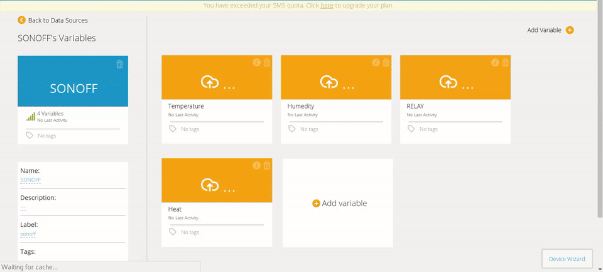Go back to Data Sources link
This screenshot has width=603, height=272.
(x=58, y=20)
